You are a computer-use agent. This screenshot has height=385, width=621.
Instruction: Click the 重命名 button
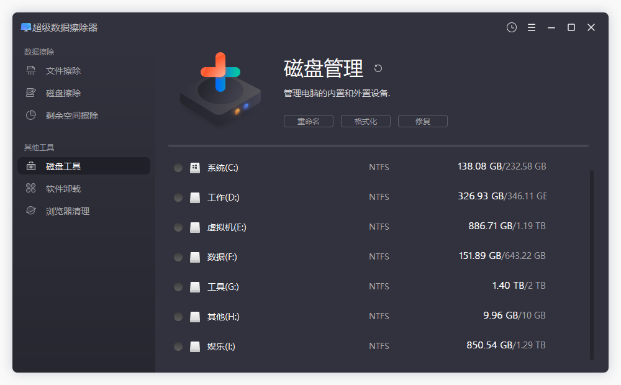[x=309, y=121]
